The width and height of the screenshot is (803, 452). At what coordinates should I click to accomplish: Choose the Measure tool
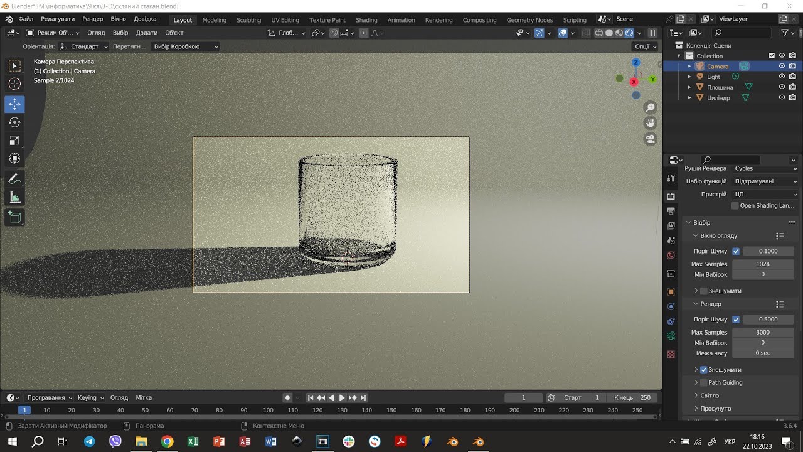coord(15,198)
